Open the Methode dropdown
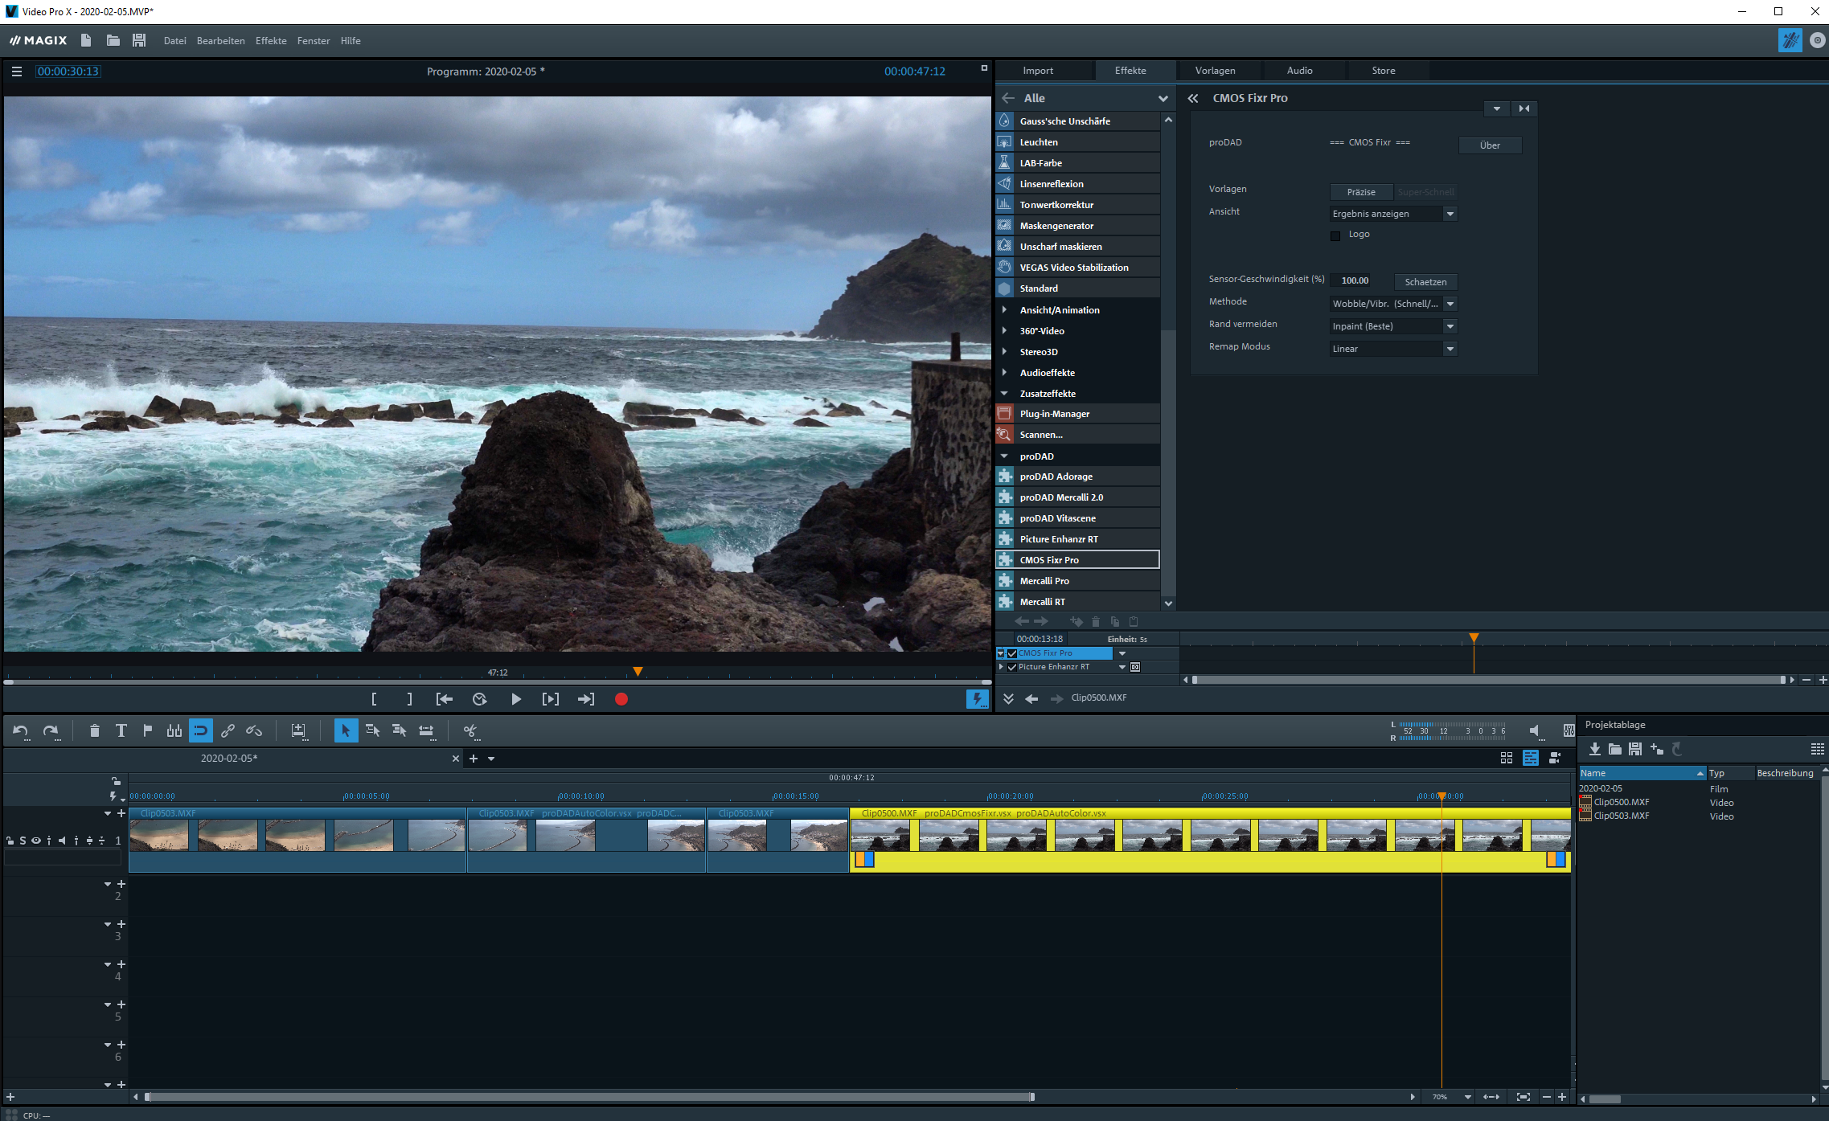The image size is (1829, 1121). click(x=1392, y=304)
